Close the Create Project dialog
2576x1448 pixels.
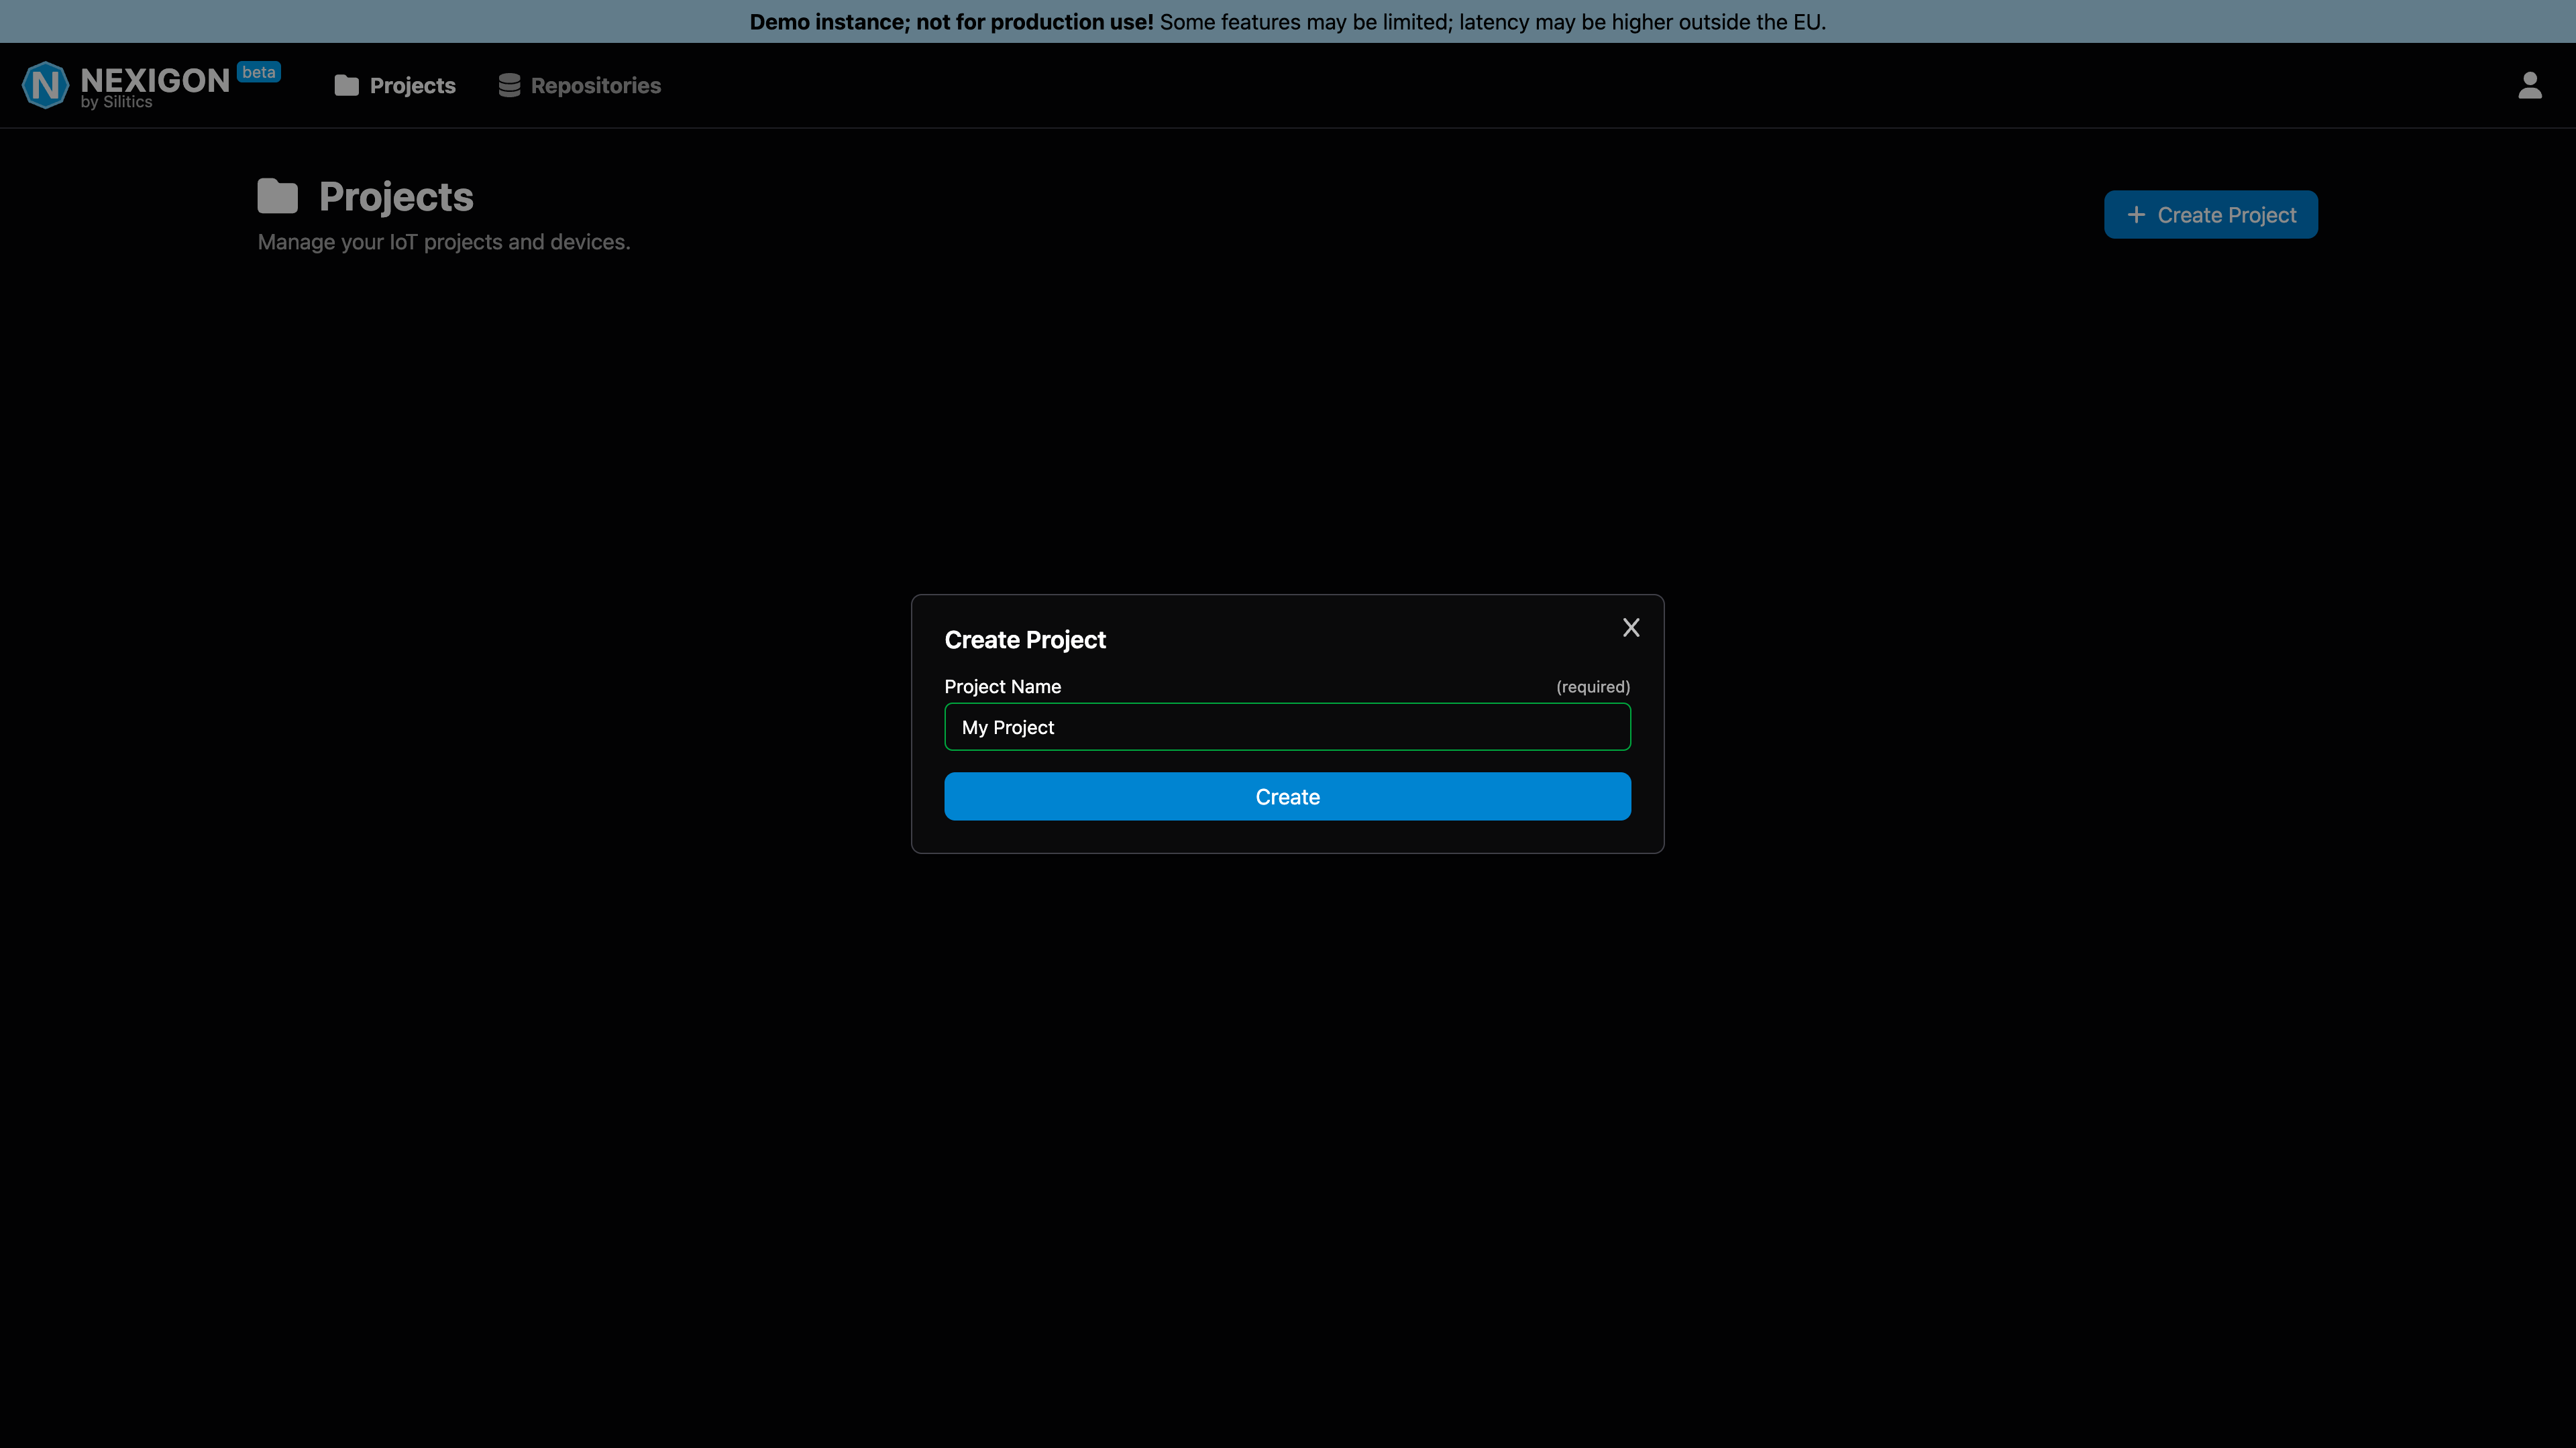(x=1631, y=627)
